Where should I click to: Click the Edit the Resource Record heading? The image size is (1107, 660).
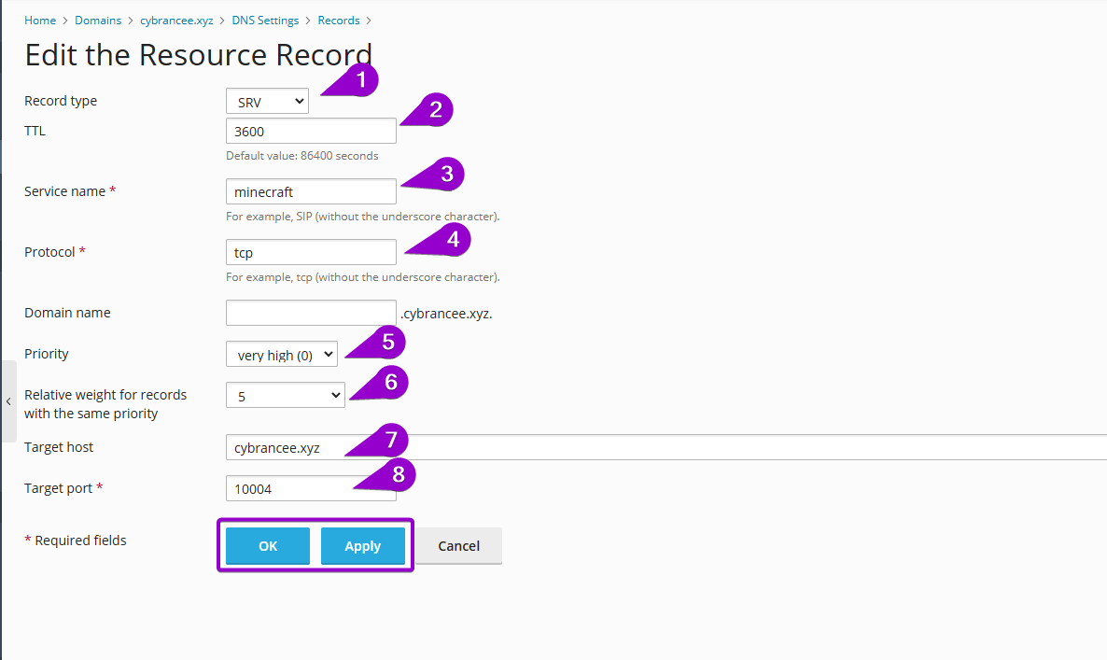tap(198, 55)
